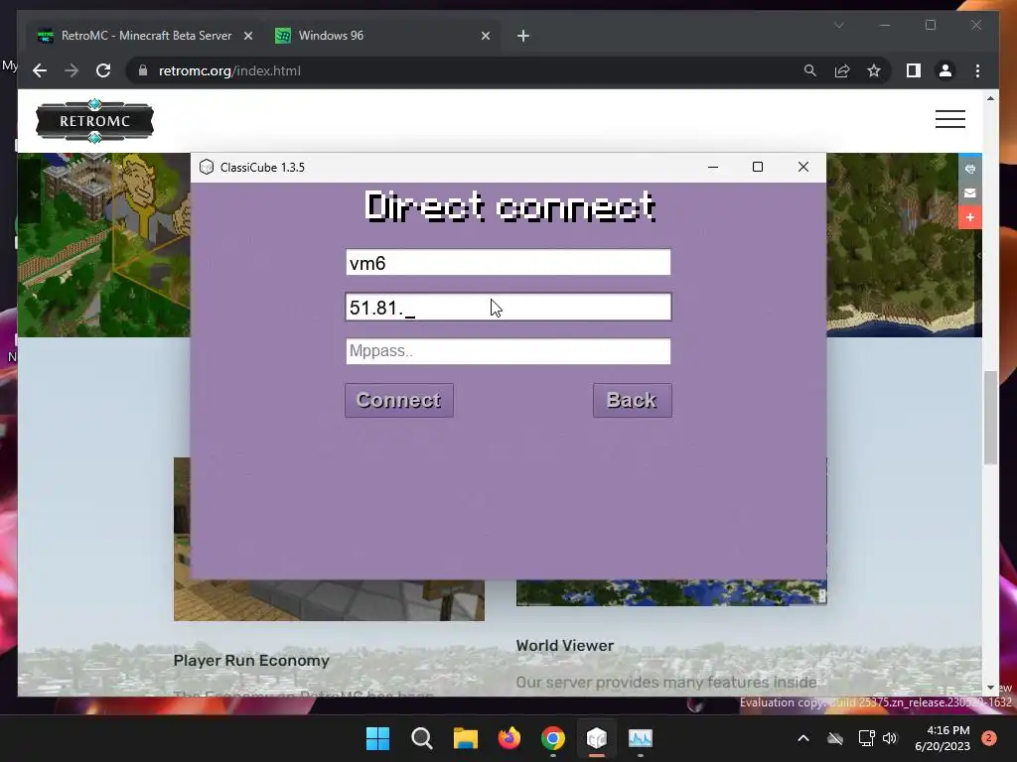This screenshot has height=762, width=1017.
Task: Open the monitor app on the taskbar
Action: (641, 738)
